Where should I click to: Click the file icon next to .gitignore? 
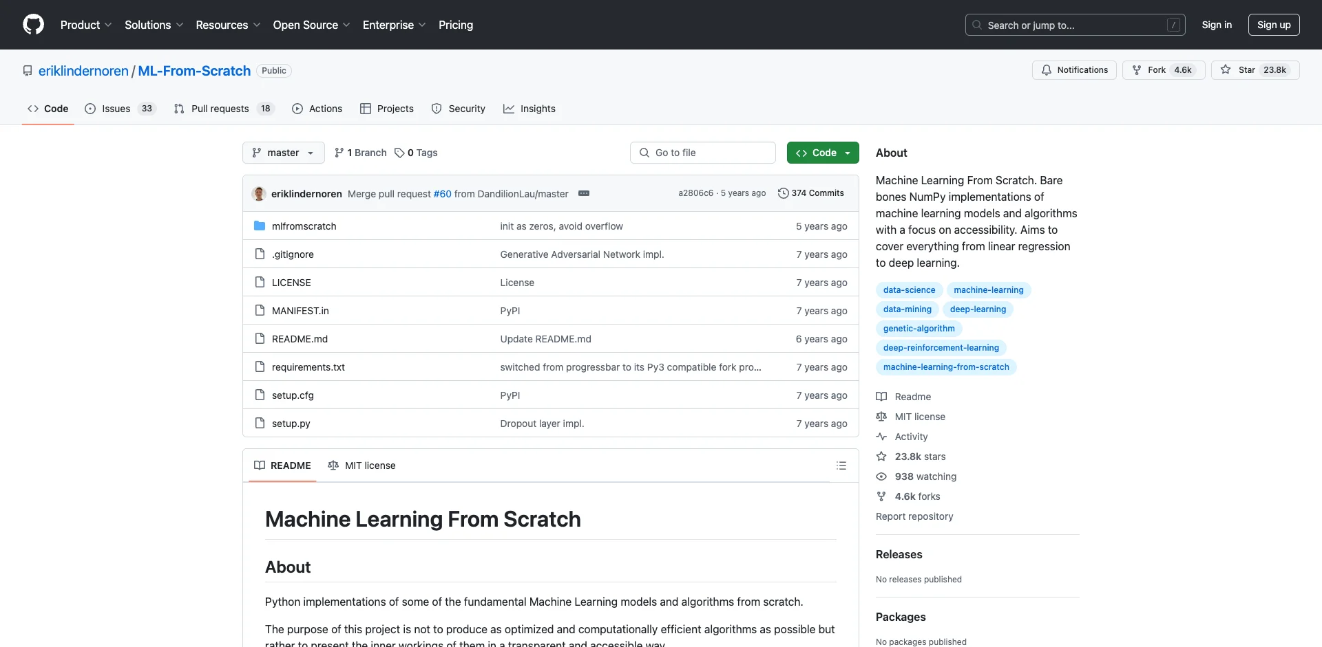260,254
